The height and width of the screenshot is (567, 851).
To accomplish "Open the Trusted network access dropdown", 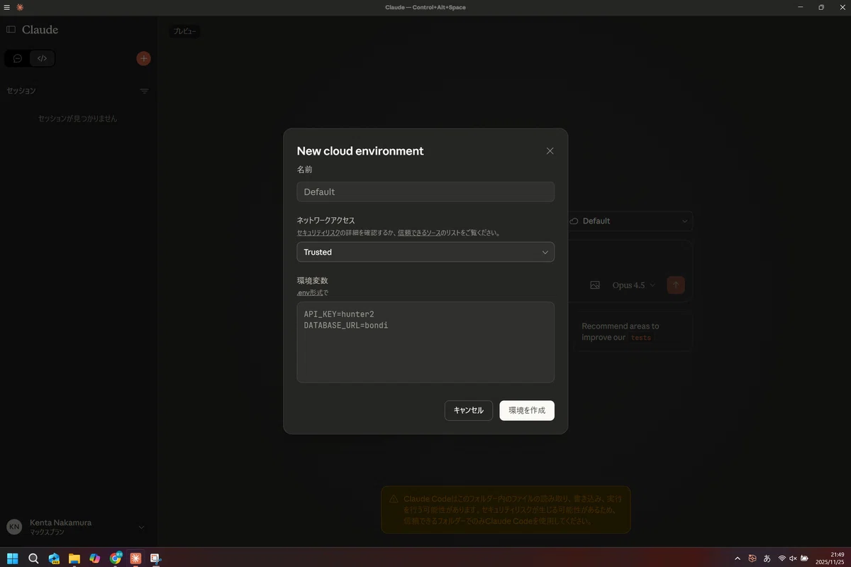I will [x=425, y=252].
